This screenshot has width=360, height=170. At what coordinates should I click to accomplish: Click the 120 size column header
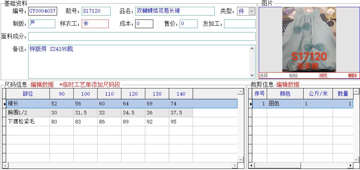click(x=133, y=94)
